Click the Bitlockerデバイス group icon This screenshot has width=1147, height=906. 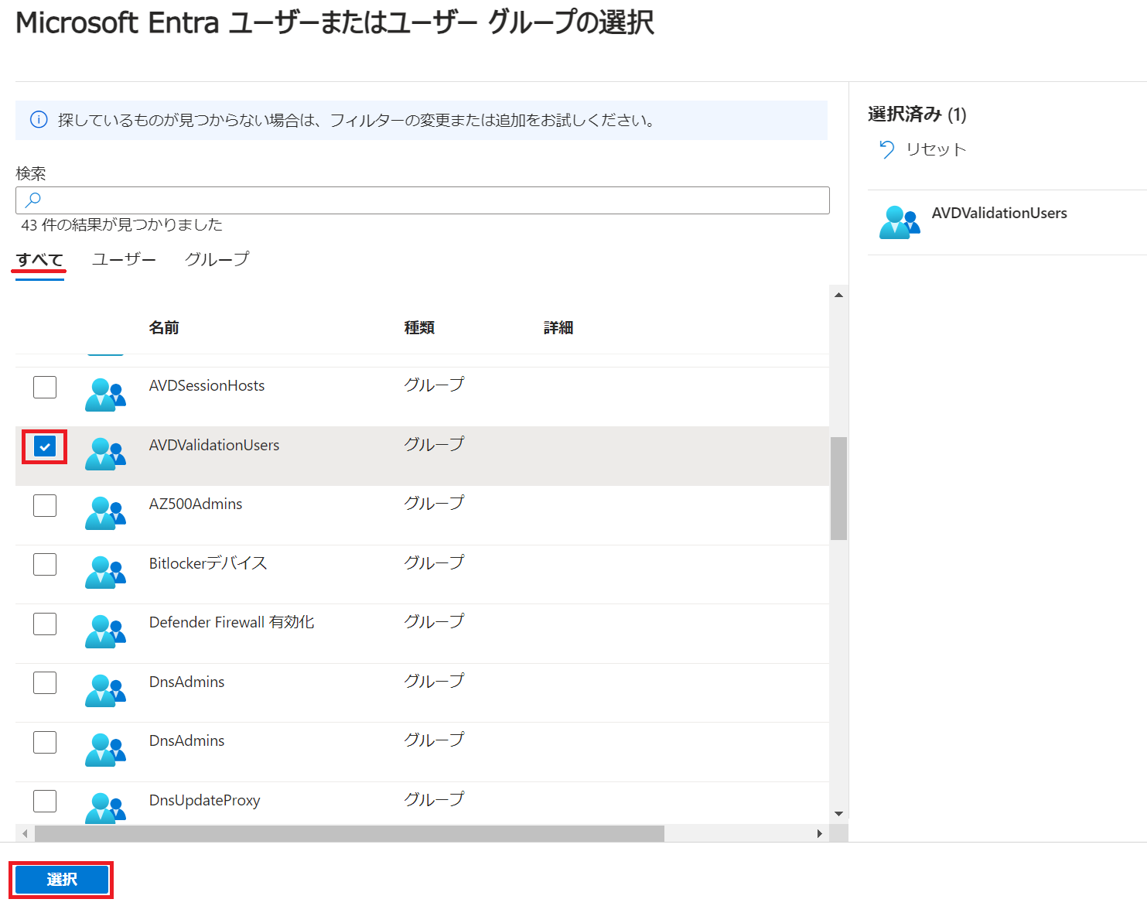click(x=105, y=573)
